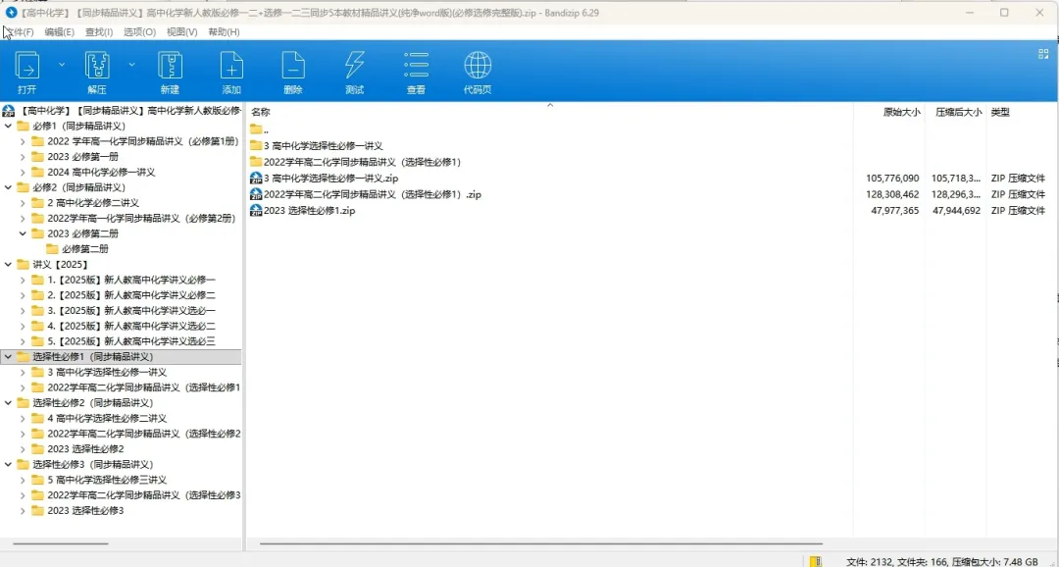Collapse the 选择性必修1（同步精品讲义） node
The width and height of the screenshot is (1059, 567).
[x=8, y=356]
